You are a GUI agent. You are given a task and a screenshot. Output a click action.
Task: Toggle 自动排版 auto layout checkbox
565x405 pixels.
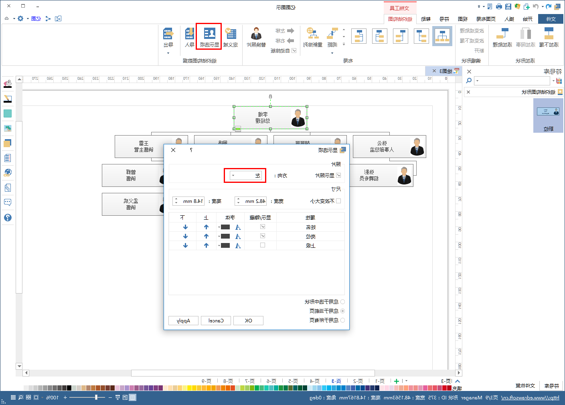tap(294, 51)
